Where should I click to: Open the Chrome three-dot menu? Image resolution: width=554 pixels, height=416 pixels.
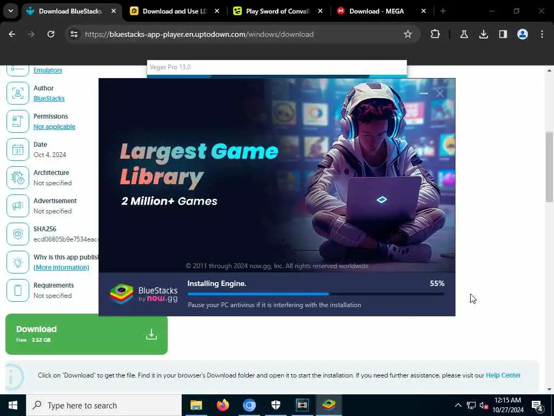tap(542, 34)
